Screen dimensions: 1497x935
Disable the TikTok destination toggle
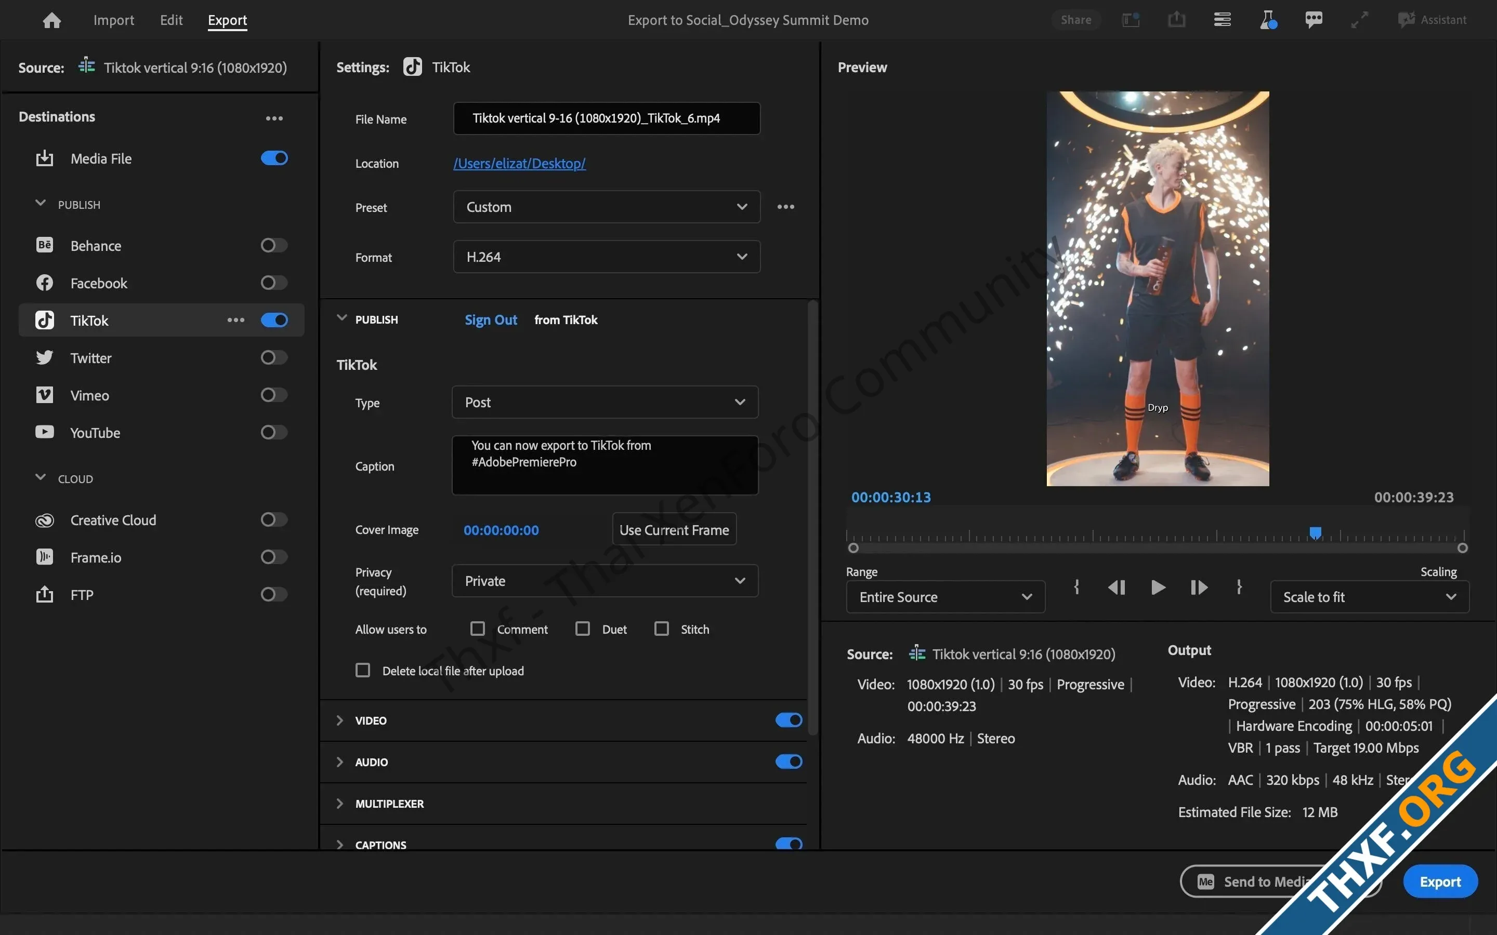pos(274,320)
